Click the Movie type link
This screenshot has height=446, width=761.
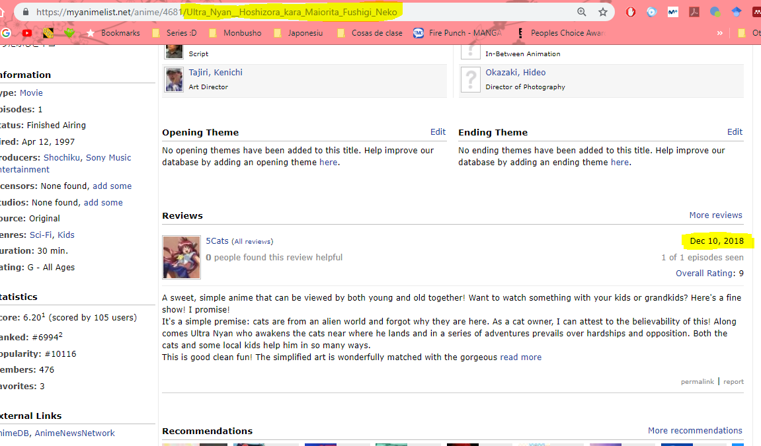[31, 93]
